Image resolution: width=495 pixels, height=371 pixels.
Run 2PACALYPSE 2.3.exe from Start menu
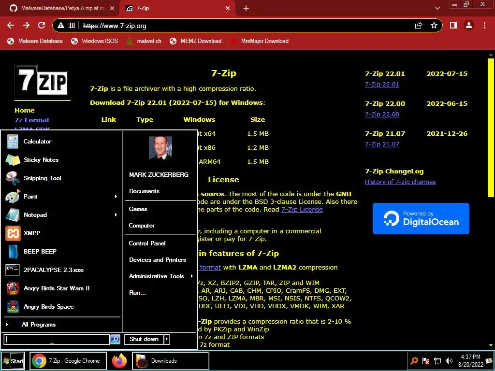53,270
